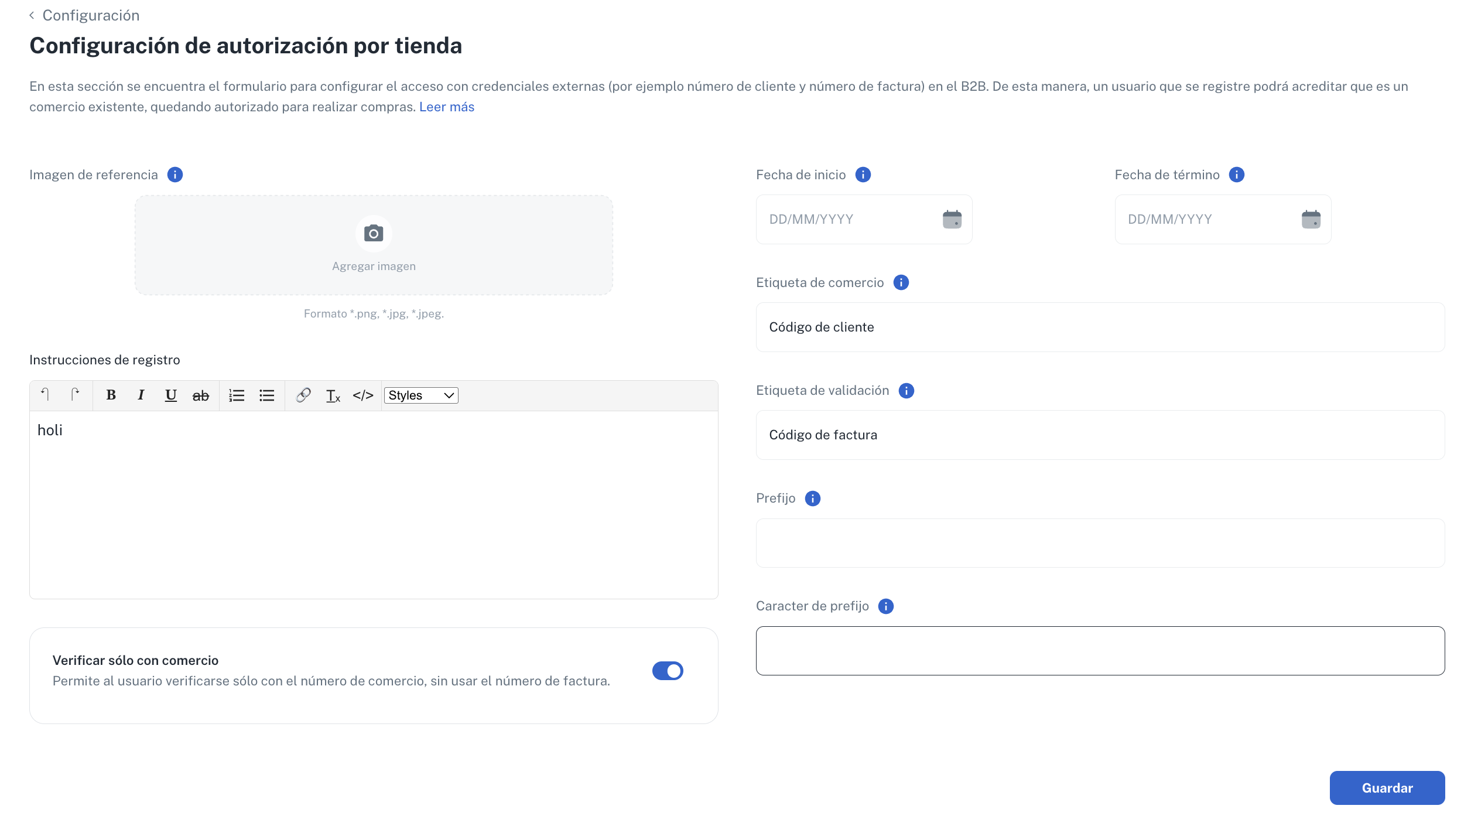Toggle Verificar sólo con comercio switch

pyautogui.click(x=668, y=671)
